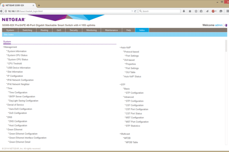Open the CST Configuration link

pyautogui.click(x=135, y=105)
